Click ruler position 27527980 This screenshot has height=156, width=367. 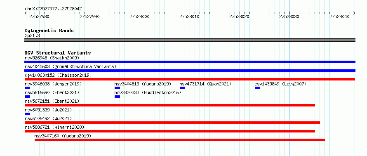(x=39, y=17)
